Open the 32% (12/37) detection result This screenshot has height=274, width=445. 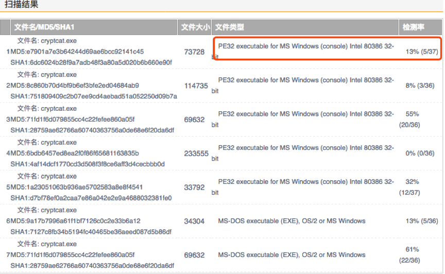pyautogui.click(x=410, y=187)
